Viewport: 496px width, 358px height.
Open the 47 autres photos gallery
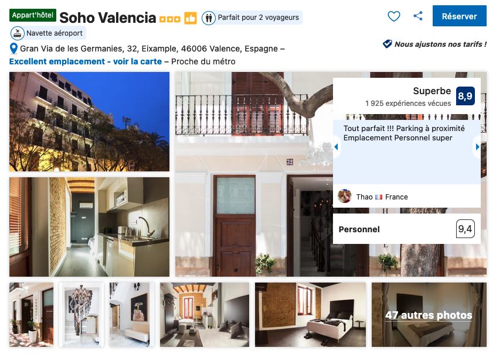click(429, 315)
